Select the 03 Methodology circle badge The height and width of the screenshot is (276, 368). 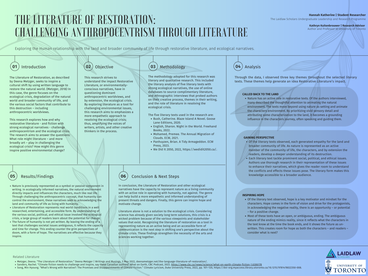[x=153, y=66]
